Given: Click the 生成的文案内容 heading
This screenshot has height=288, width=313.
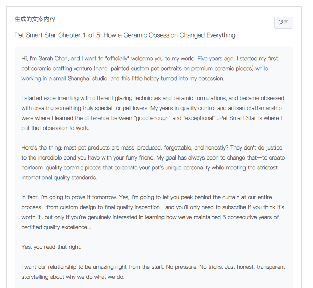Looking at the screenshot, I should 35,19.
